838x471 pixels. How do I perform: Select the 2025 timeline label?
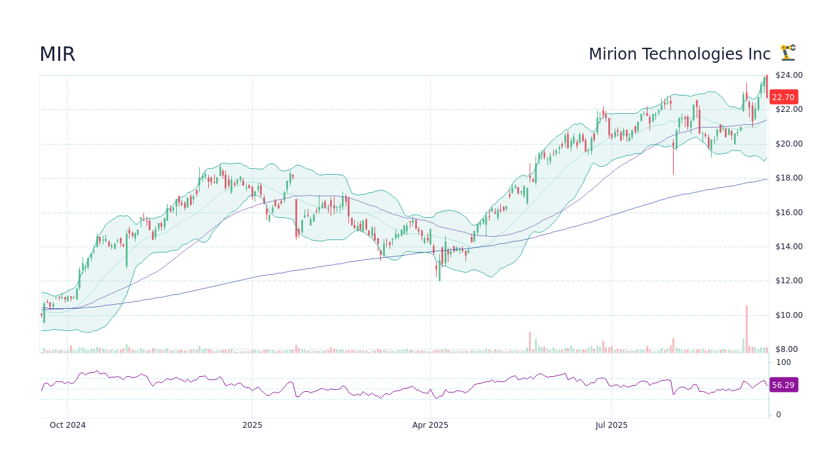[252, 425]
